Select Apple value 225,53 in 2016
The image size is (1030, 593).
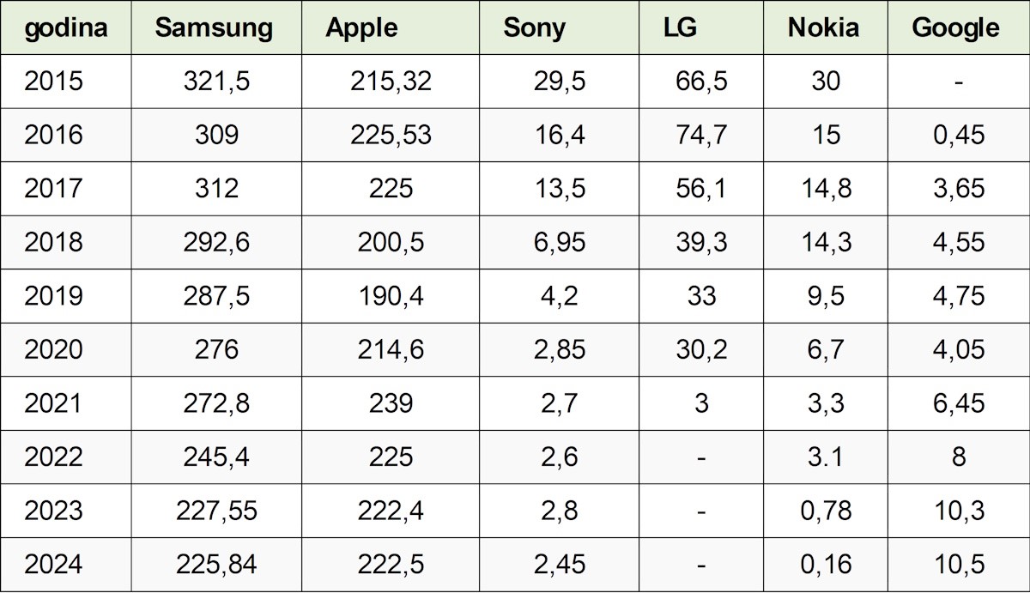[391, 135]
